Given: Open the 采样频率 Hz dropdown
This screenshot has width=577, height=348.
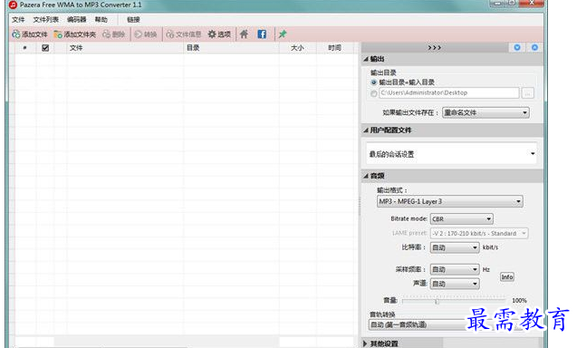Looking at the screenshot, I should (x=455, y=269).
